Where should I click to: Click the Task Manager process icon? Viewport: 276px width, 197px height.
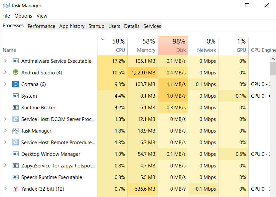pos(15,131)
